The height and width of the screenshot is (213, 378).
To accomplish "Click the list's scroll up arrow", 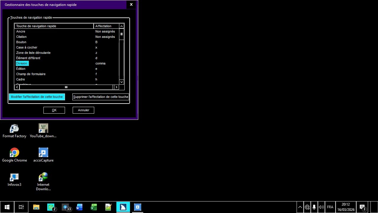I will 121,26.
